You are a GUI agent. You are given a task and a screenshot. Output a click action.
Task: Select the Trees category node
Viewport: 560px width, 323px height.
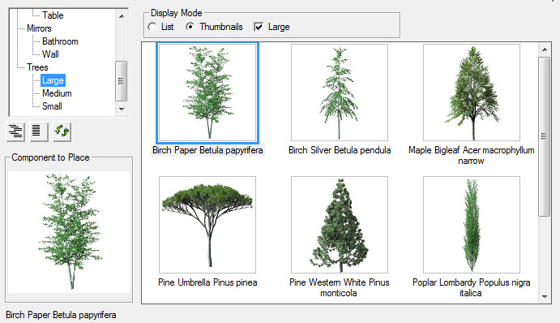click(37, 67)
